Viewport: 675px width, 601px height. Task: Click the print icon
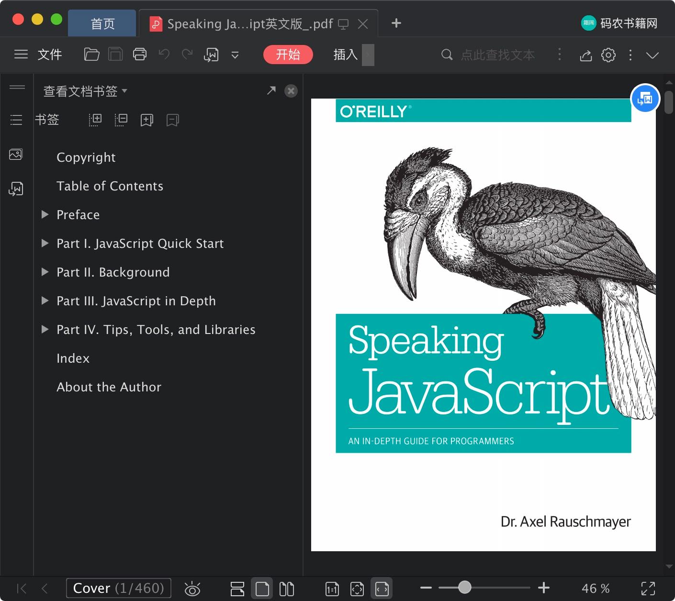140,55
